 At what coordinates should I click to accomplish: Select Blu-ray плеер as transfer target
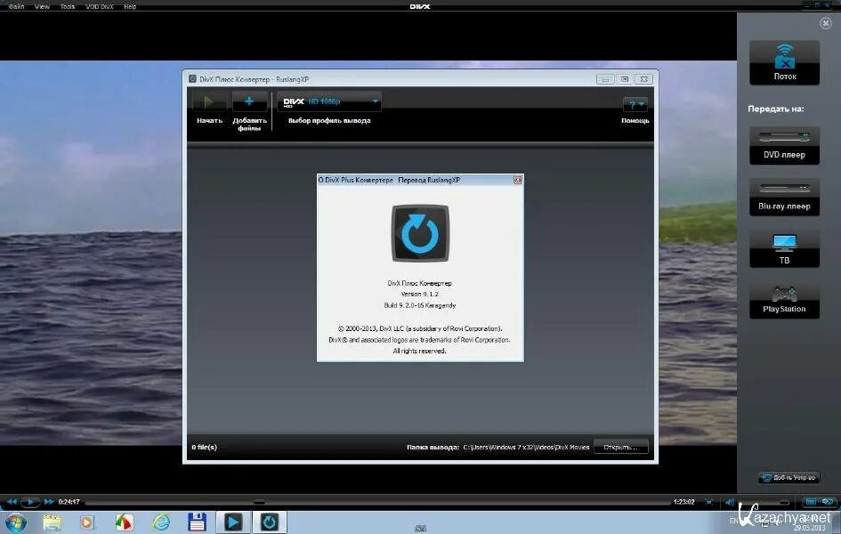click(x=784, y=198)
